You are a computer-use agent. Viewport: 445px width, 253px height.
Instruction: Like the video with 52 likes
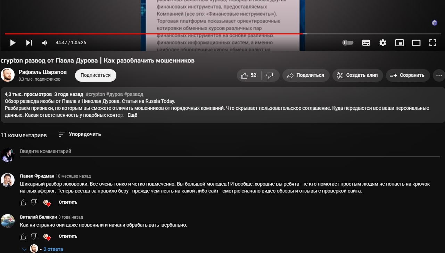249,75
